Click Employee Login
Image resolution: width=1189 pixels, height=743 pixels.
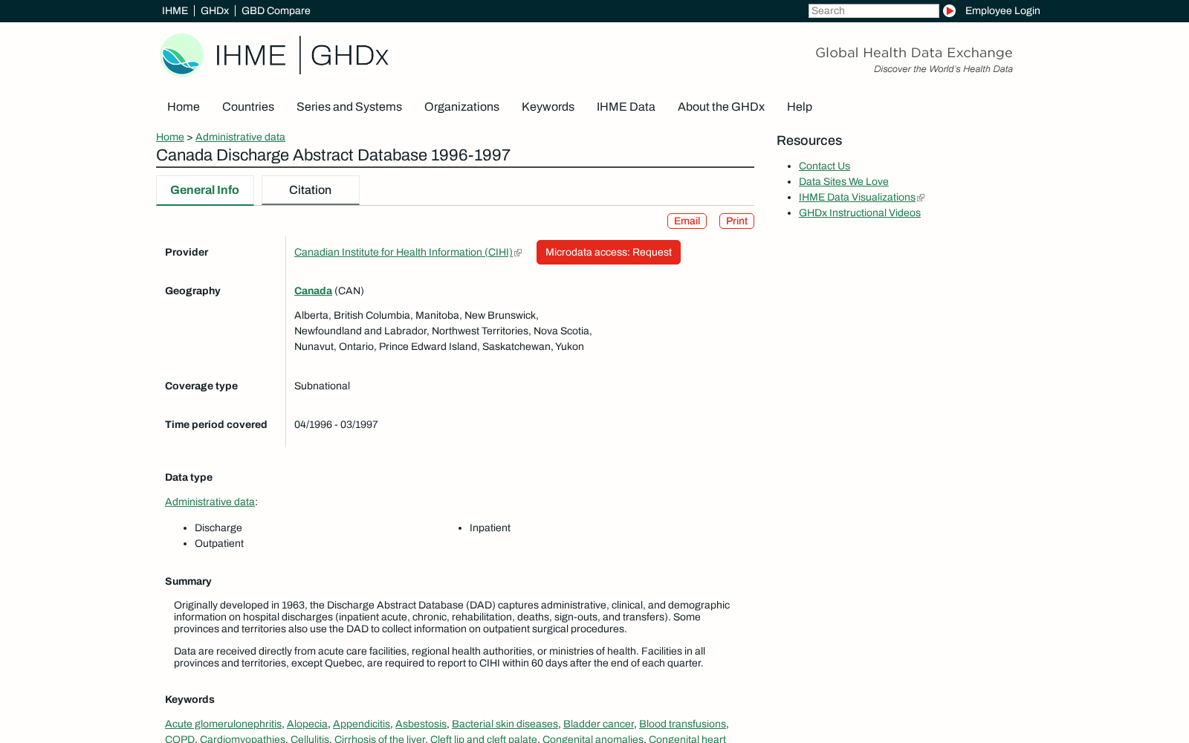1002,10
